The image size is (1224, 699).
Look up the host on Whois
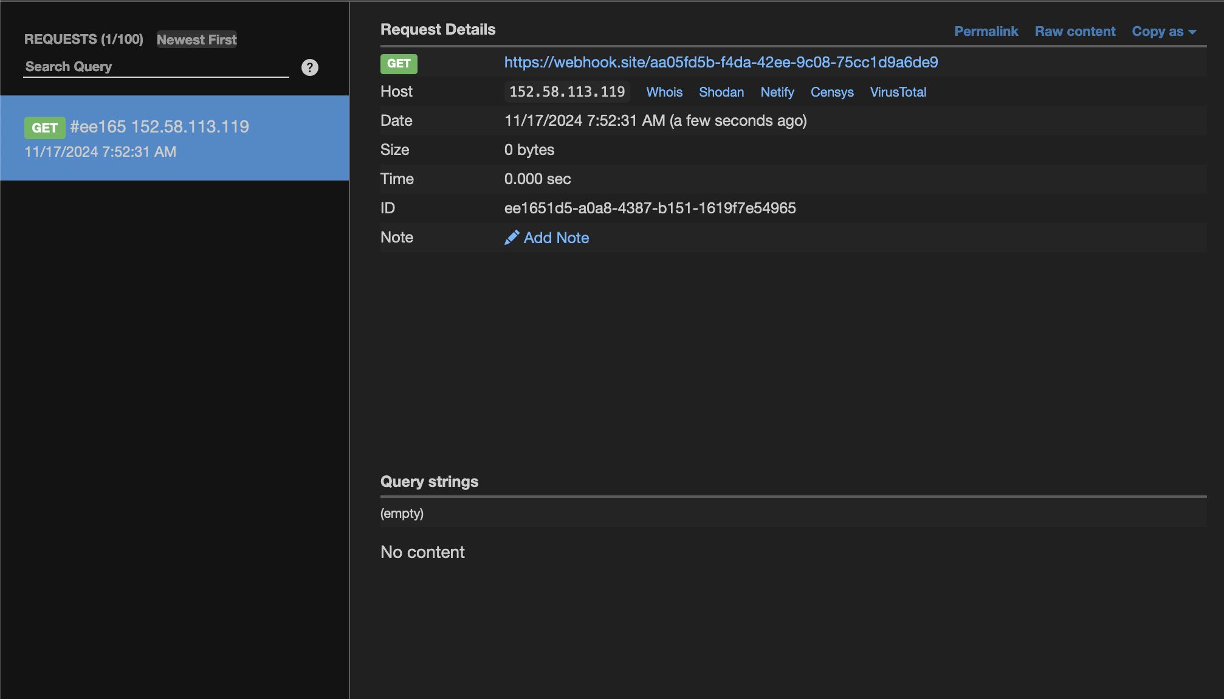pos(664,92)
